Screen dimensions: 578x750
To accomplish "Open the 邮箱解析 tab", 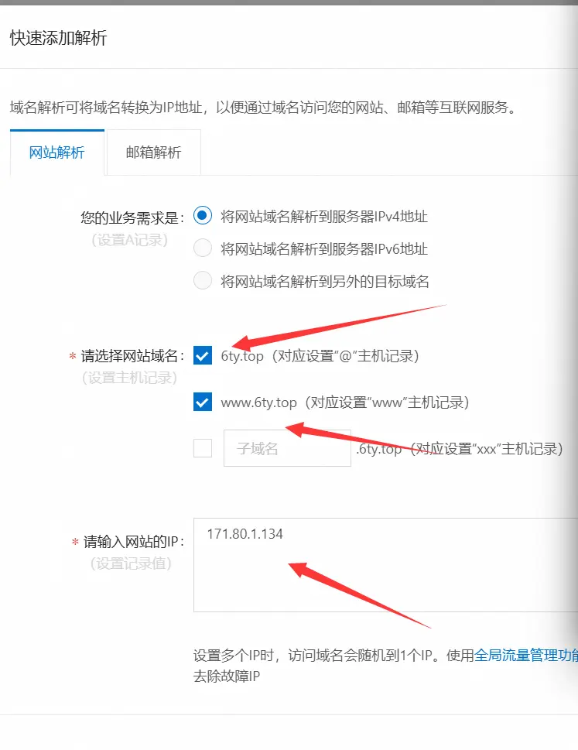I will click(153, 152).
